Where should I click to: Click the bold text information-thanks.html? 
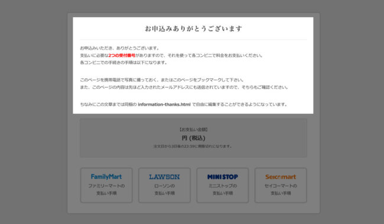pos(164,104)
